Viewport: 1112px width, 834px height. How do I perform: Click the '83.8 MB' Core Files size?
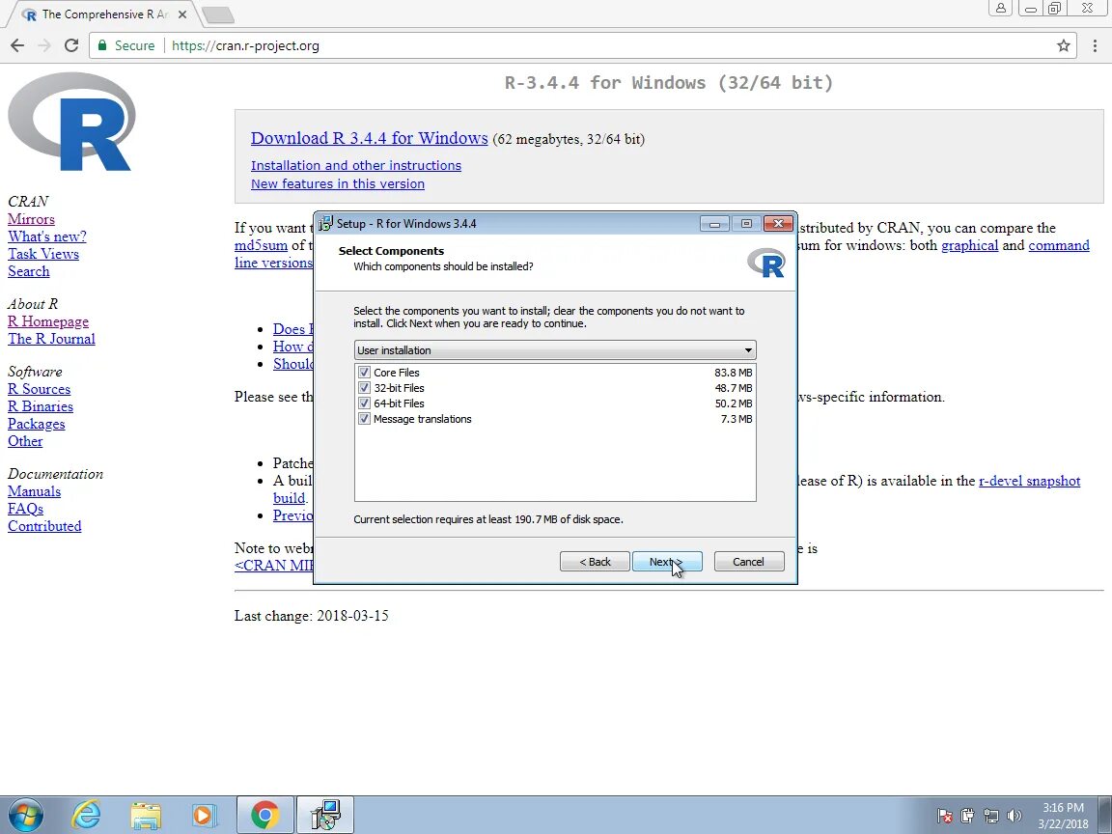[734, 373]
